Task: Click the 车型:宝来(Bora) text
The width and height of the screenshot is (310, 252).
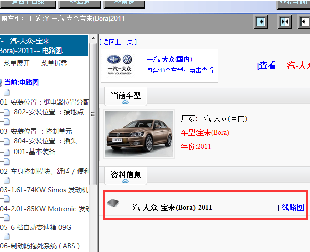Action: tap(205, 132)
